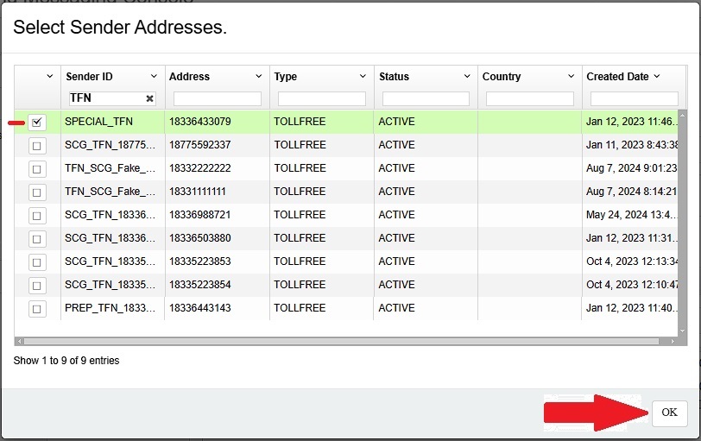Image resolution: width=701 pixels, height=441 pixels.
Task: Click the Address filter input field
Action: click(218, 98)
